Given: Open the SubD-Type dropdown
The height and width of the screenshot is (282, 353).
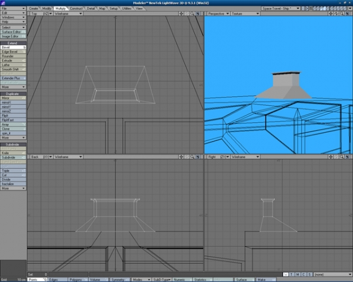Looking at the screenshot, I should tap(161, 280).
